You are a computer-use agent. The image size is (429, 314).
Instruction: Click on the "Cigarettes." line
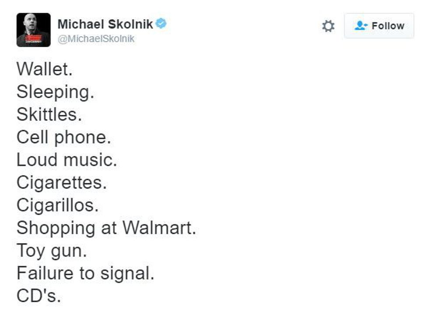(x=61, y=183)
